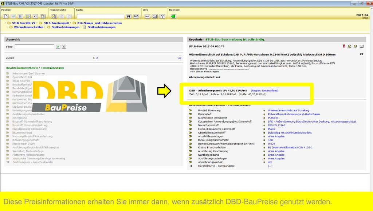The width and height of the screenshot is (373, 211).
Task: Click into the Suche search field
Action: pos(101,16)
